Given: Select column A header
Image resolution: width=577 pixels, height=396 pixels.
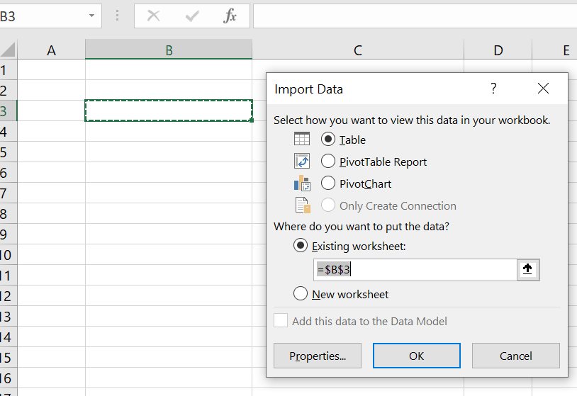Looking at the screenshot, I should (x=51, y=50).
